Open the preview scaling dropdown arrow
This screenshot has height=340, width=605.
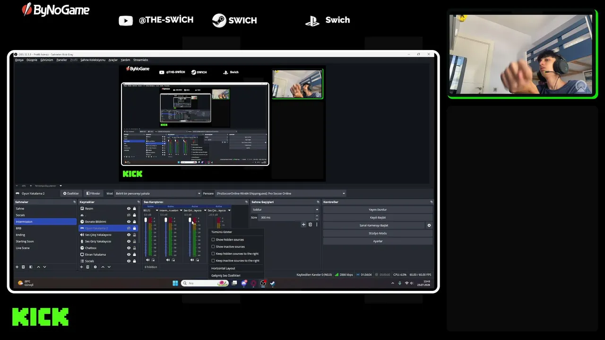point(60,186)
